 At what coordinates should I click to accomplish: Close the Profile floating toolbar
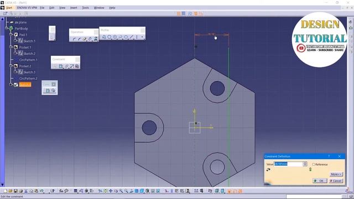[143, 30]
